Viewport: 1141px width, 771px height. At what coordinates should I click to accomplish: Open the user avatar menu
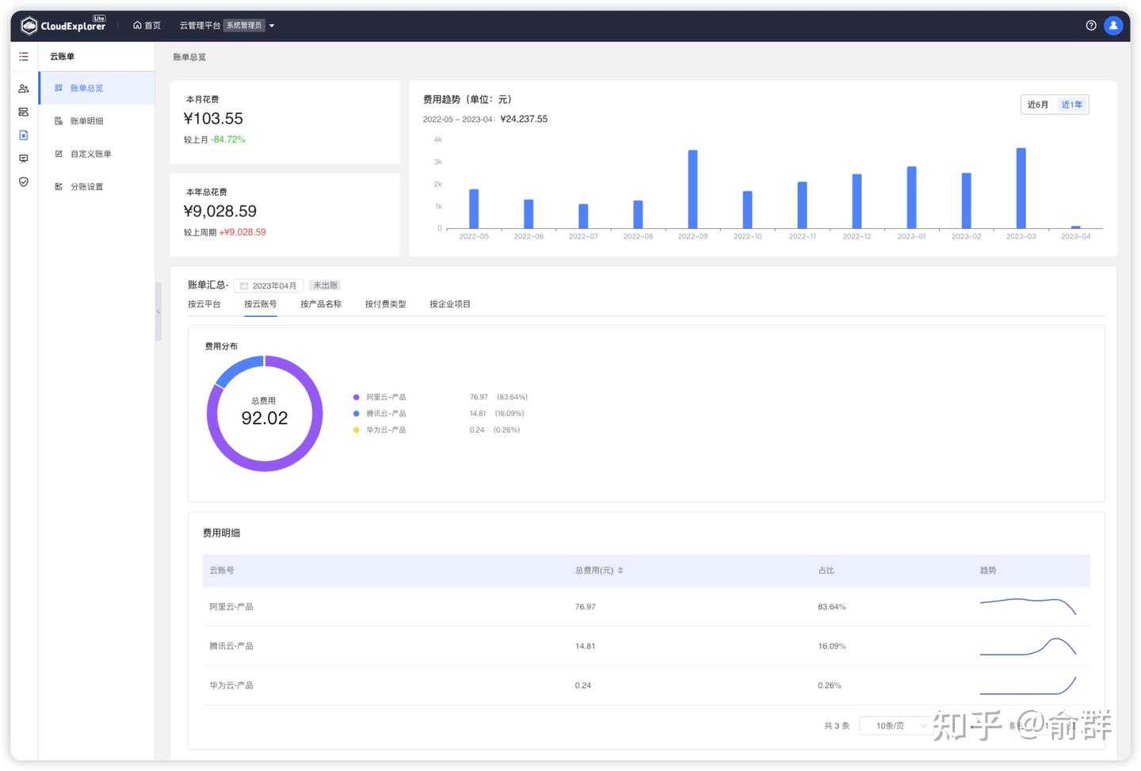click(x=1113, y=25)
